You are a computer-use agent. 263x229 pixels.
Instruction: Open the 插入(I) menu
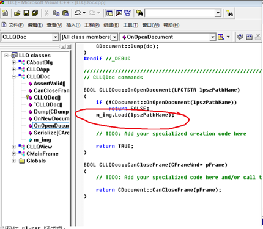pyautogui.click(x=73, y=25)
